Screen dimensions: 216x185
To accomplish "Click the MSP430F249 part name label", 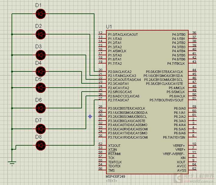I will click(x=115, y=176).
